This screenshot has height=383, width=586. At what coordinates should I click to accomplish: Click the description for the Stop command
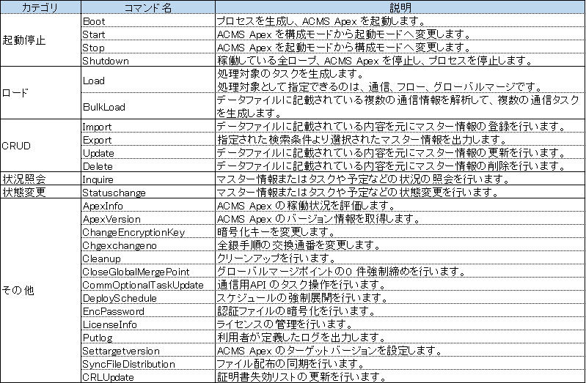(344, 47)
